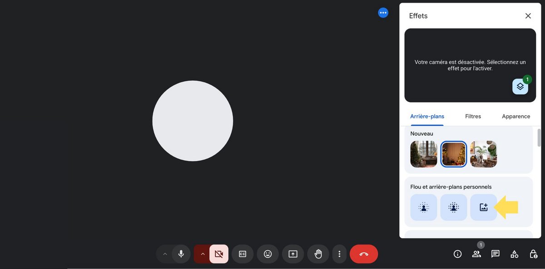Viewport: 545px width, 269px height.
Task: Start presenting your screen
Action: [293, 254]
